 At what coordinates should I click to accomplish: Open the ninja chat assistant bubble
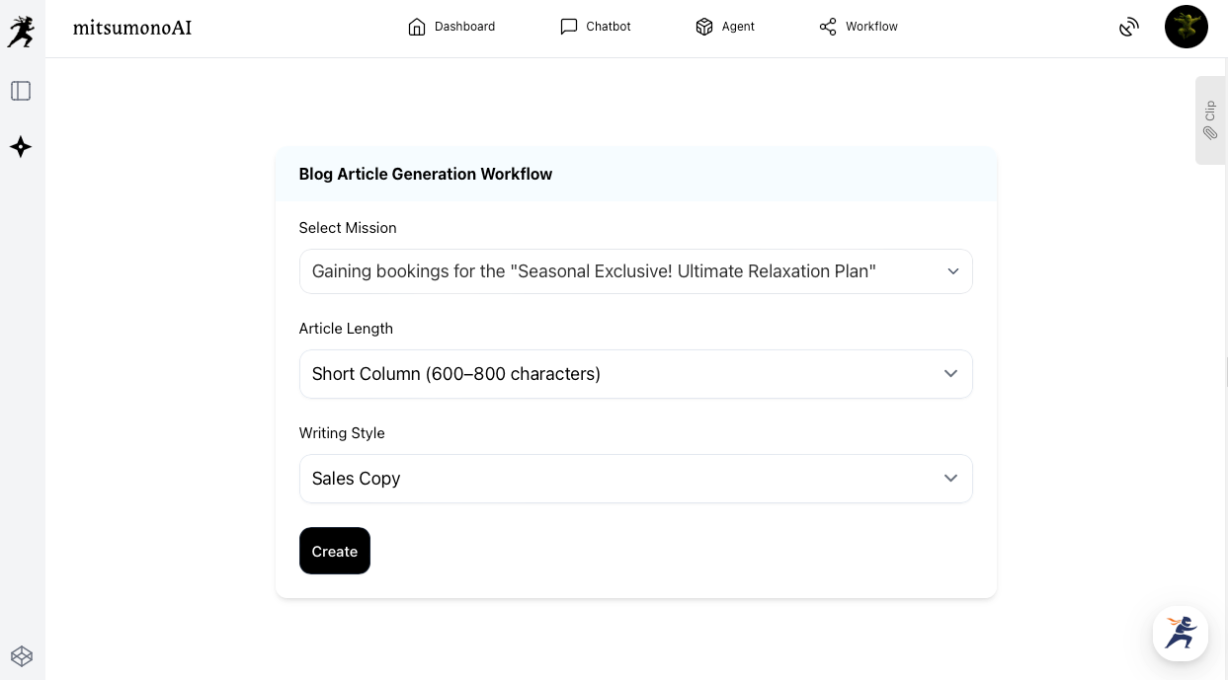click(x=1181, y=633)
